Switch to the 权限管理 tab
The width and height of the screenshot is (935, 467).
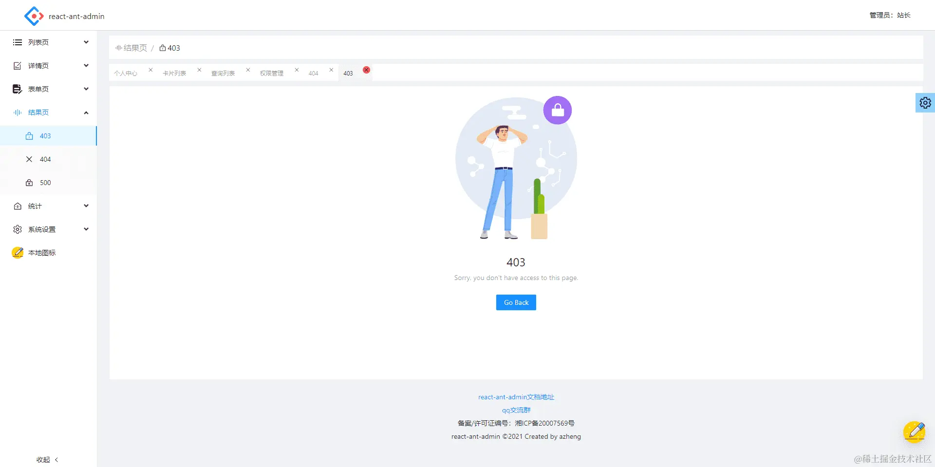click(272, 73)
